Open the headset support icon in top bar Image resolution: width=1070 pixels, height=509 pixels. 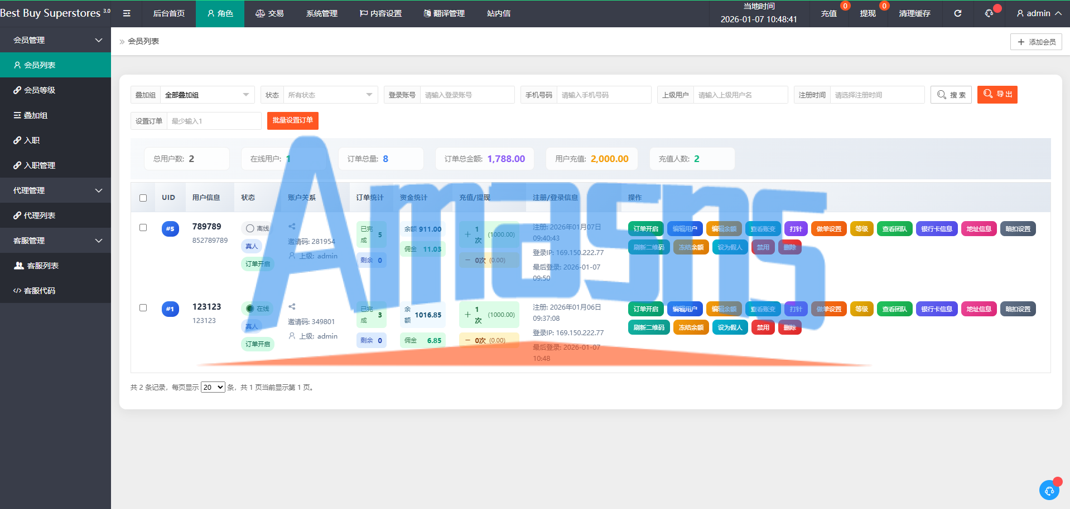pyautogui.click(x=989, y=13)
